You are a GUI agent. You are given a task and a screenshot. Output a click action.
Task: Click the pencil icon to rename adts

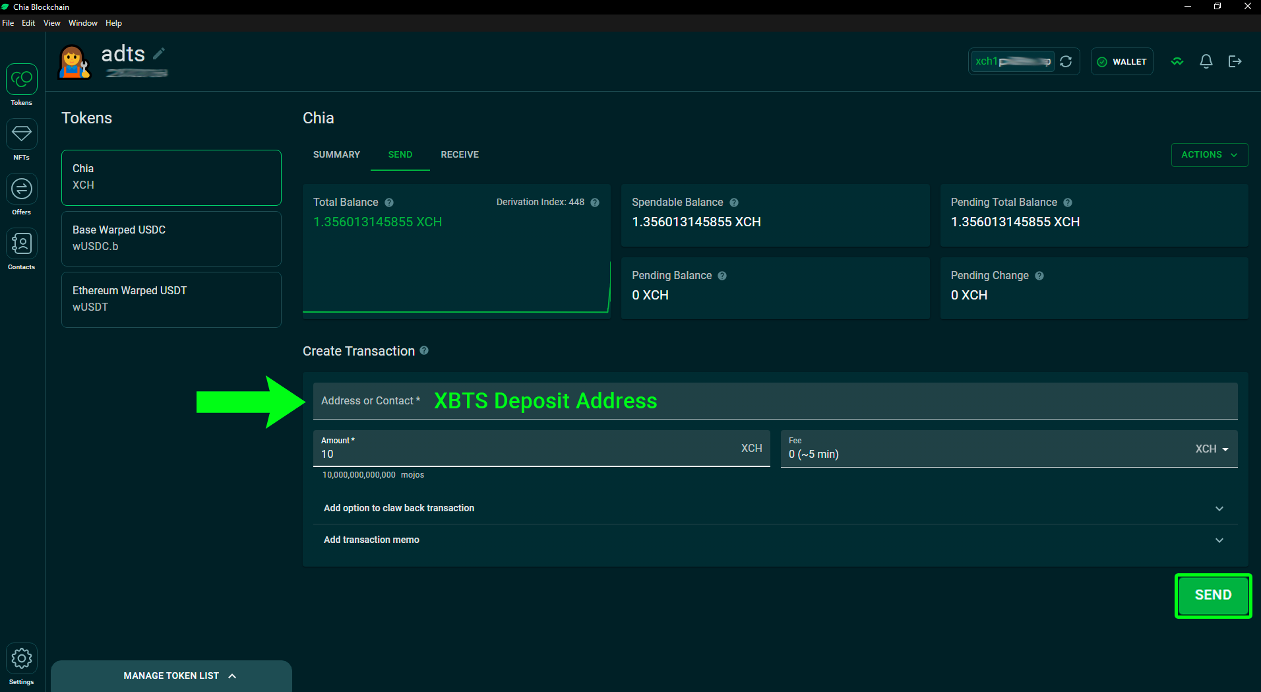pyautogui.click(x=159, y=53)
